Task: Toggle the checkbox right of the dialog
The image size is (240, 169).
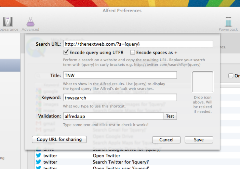Action: (x=231, y=76)
